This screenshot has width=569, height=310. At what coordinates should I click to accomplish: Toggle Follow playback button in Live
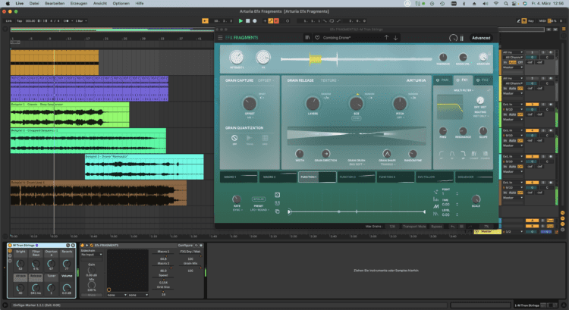205,21
